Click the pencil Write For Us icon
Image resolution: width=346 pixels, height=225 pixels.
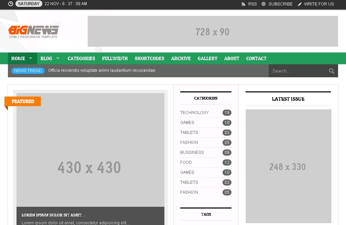[x=300, y=4]
